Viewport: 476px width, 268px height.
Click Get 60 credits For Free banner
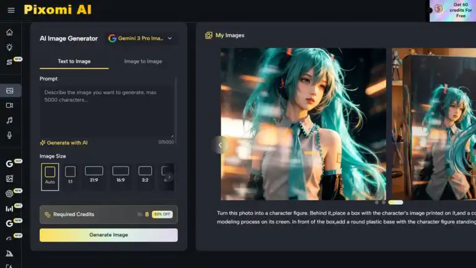pos(452,11)
